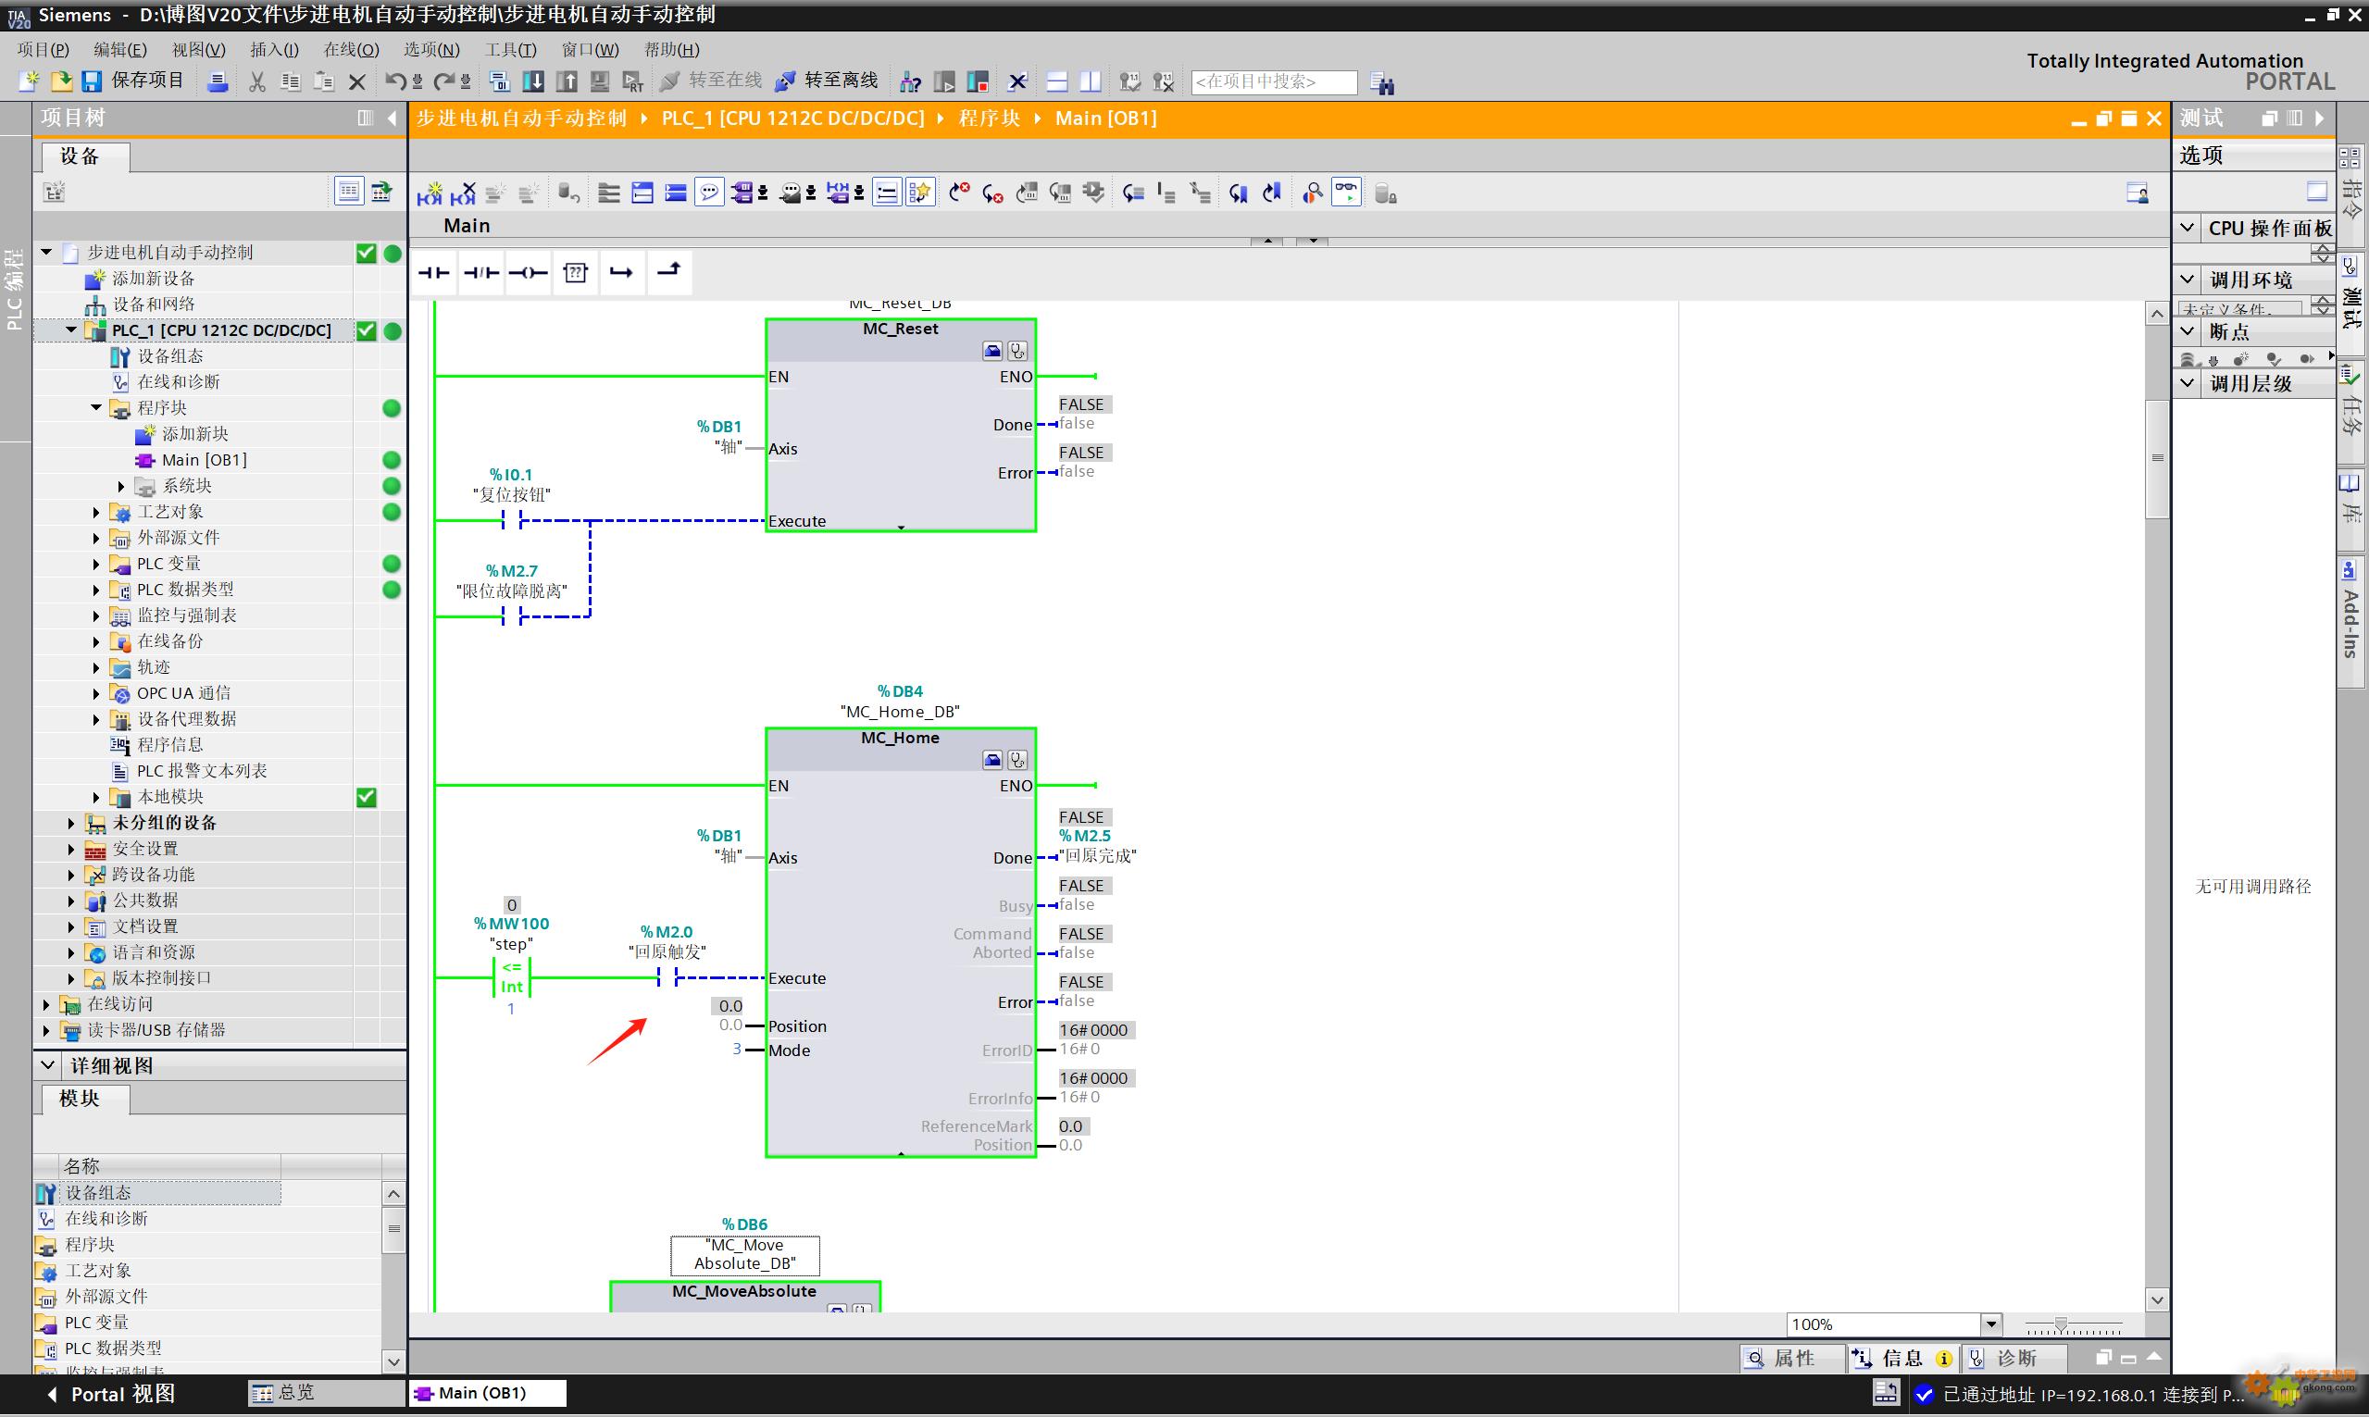The width and height of the screenshot is (2369, 1417).
Task: Insert a normally open contact
Action: tap(433, 273)
